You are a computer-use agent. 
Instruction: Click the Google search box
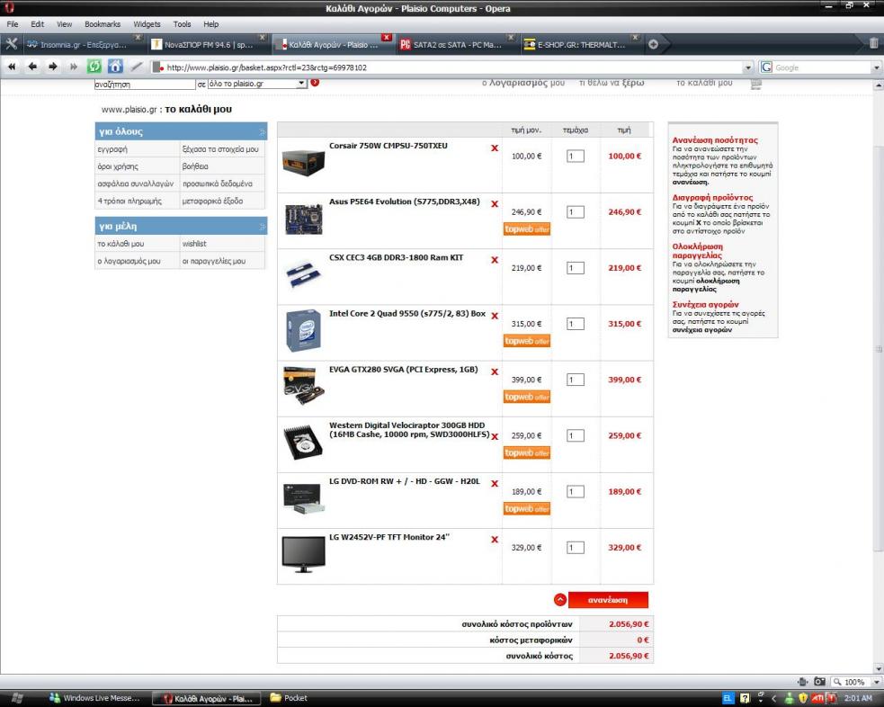[x=822, y=67]
